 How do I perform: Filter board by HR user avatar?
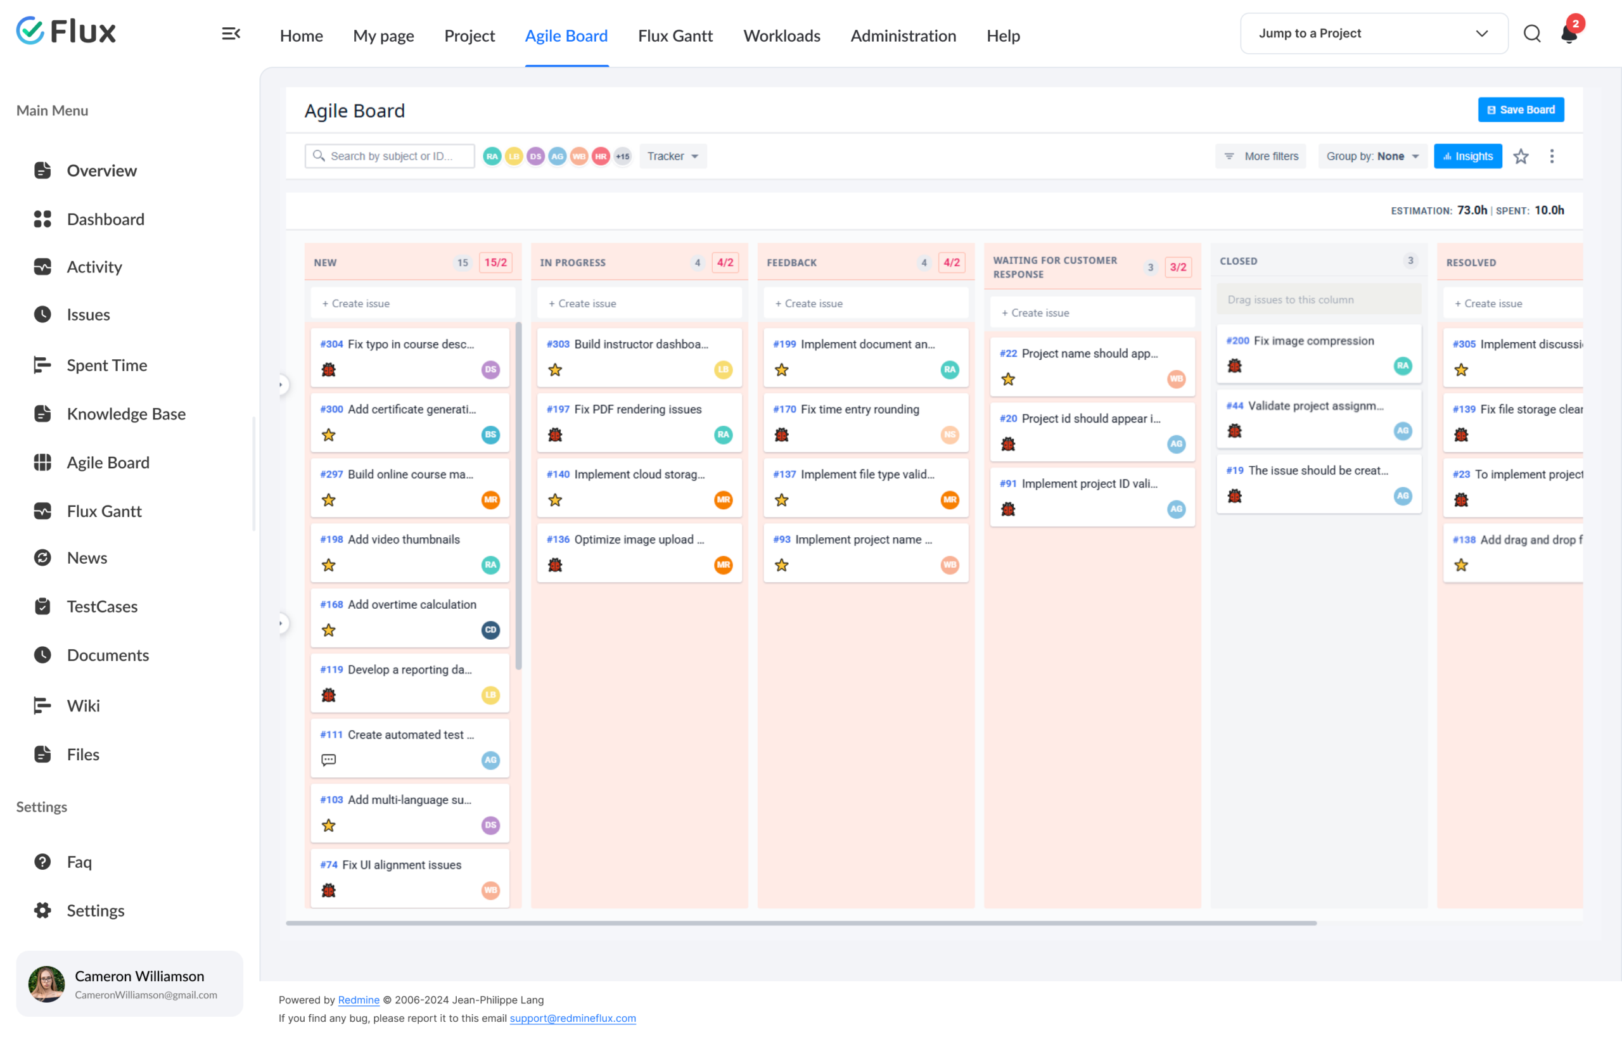coord(601,156)
